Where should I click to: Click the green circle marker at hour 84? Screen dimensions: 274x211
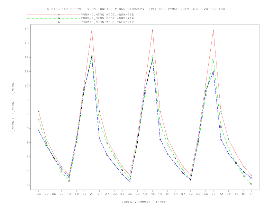(251, 184)
